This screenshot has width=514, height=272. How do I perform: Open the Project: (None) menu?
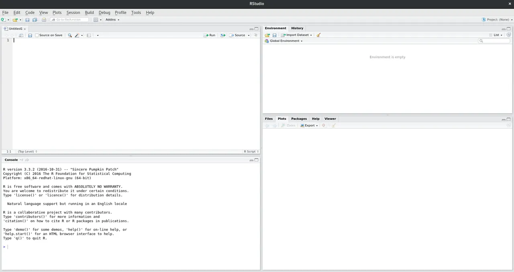pyautogui.click(x=497, y=20)
